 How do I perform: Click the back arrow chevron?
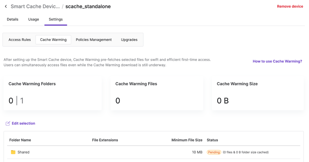tap(6, 6)
